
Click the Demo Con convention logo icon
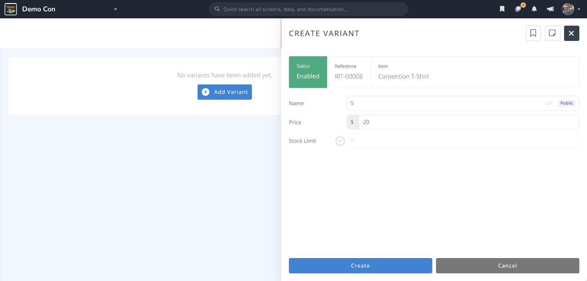click(x=11, y=9)
